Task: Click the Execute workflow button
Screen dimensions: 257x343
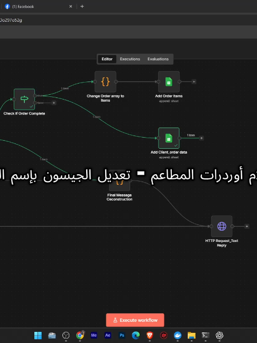Action: pos(135,320)
